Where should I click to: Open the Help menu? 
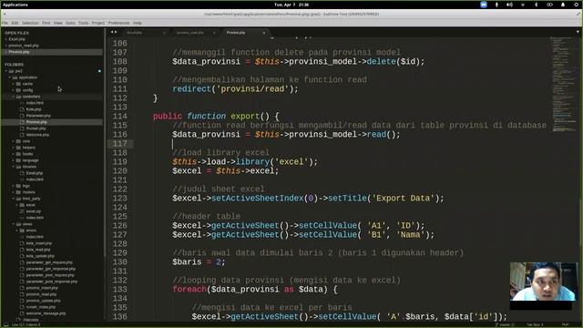[138, 23]
